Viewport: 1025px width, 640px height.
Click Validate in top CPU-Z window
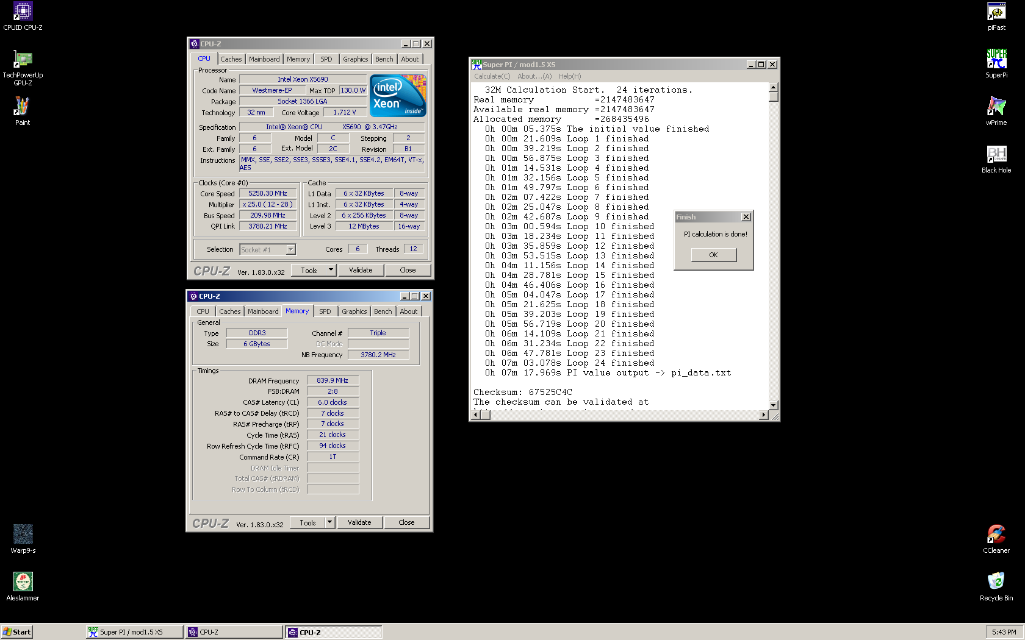361,270
